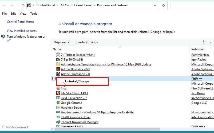The image size is (214, 133).
Task: Select the Google Chrome entry
Action: 72,103
